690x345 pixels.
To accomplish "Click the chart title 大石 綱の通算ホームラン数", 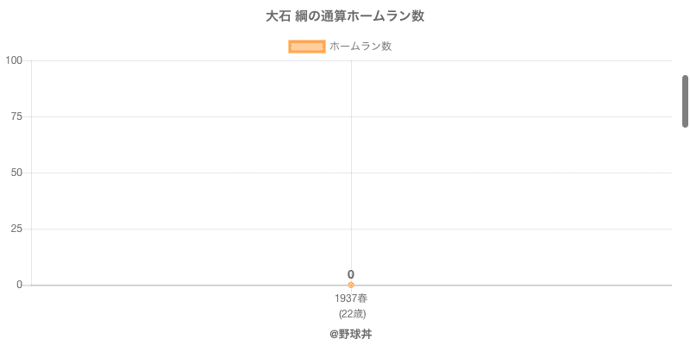I will coord(345,16).
